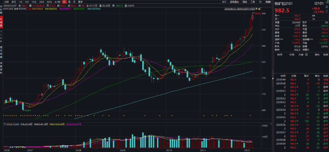
Task: Click the 大单 column header
Action: pos(301,54)
